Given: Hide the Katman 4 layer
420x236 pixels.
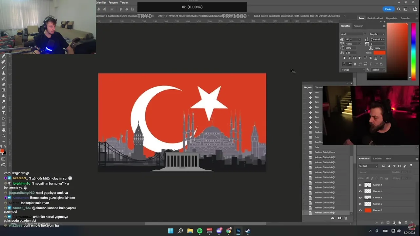Looking at the screenshot, I should coord(360,191).
